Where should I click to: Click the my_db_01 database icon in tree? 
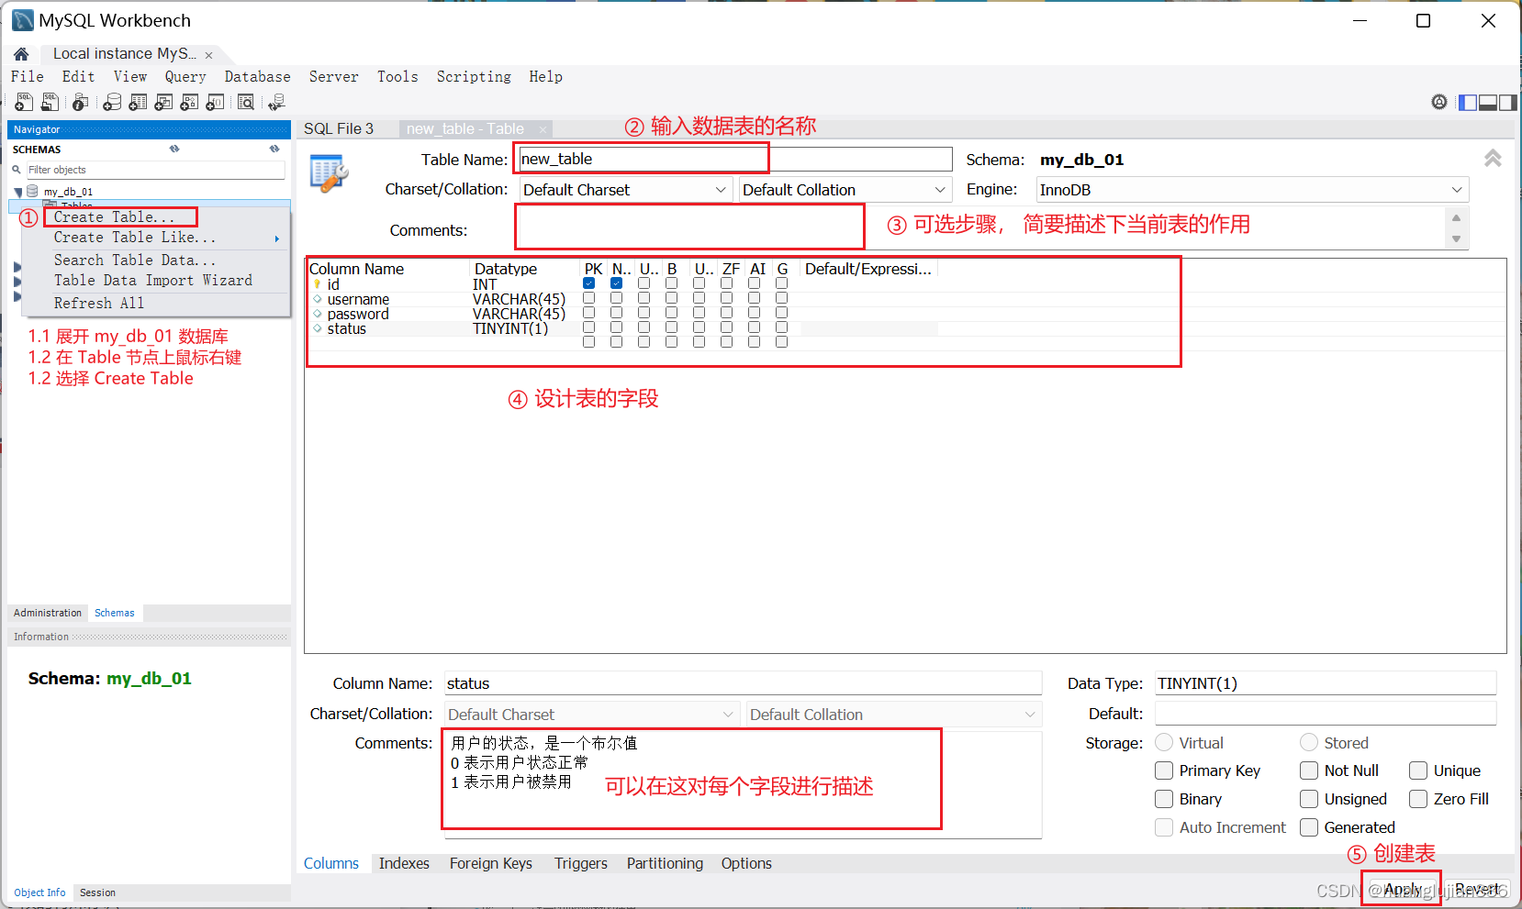click(x=32, y=191)
